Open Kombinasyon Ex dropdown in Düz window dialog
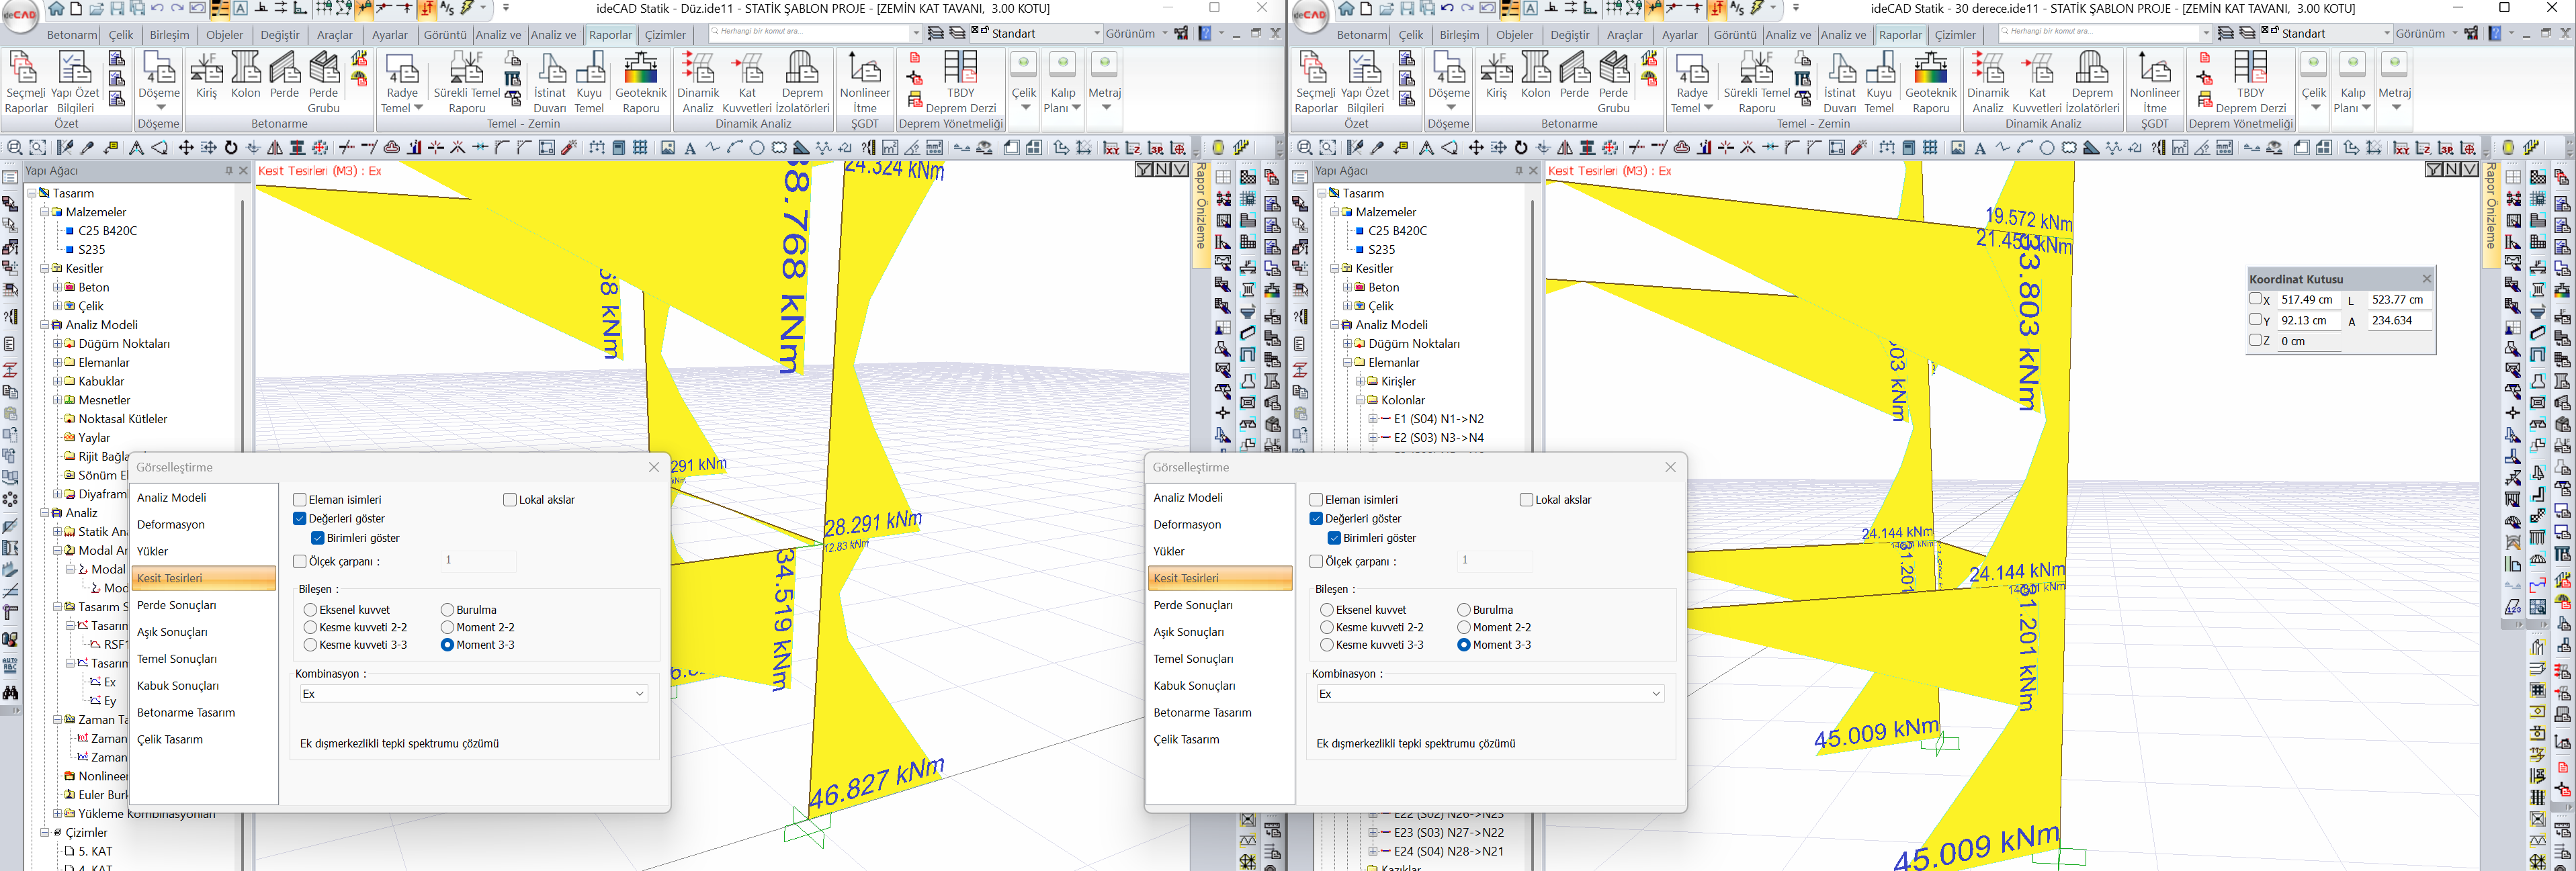 tap(473, 694)
